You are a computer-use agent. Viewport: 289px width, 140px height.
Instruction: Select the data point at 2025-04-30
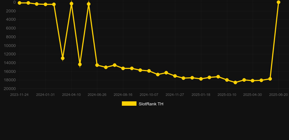252,81
